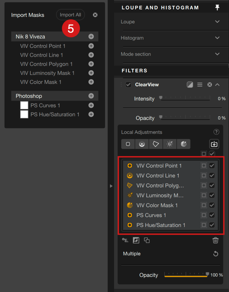The width and height of the screenshot is (229, 292).
Task: Select PS Hue/Saturation 1 in Import Masks
Action: coord(55,114)
